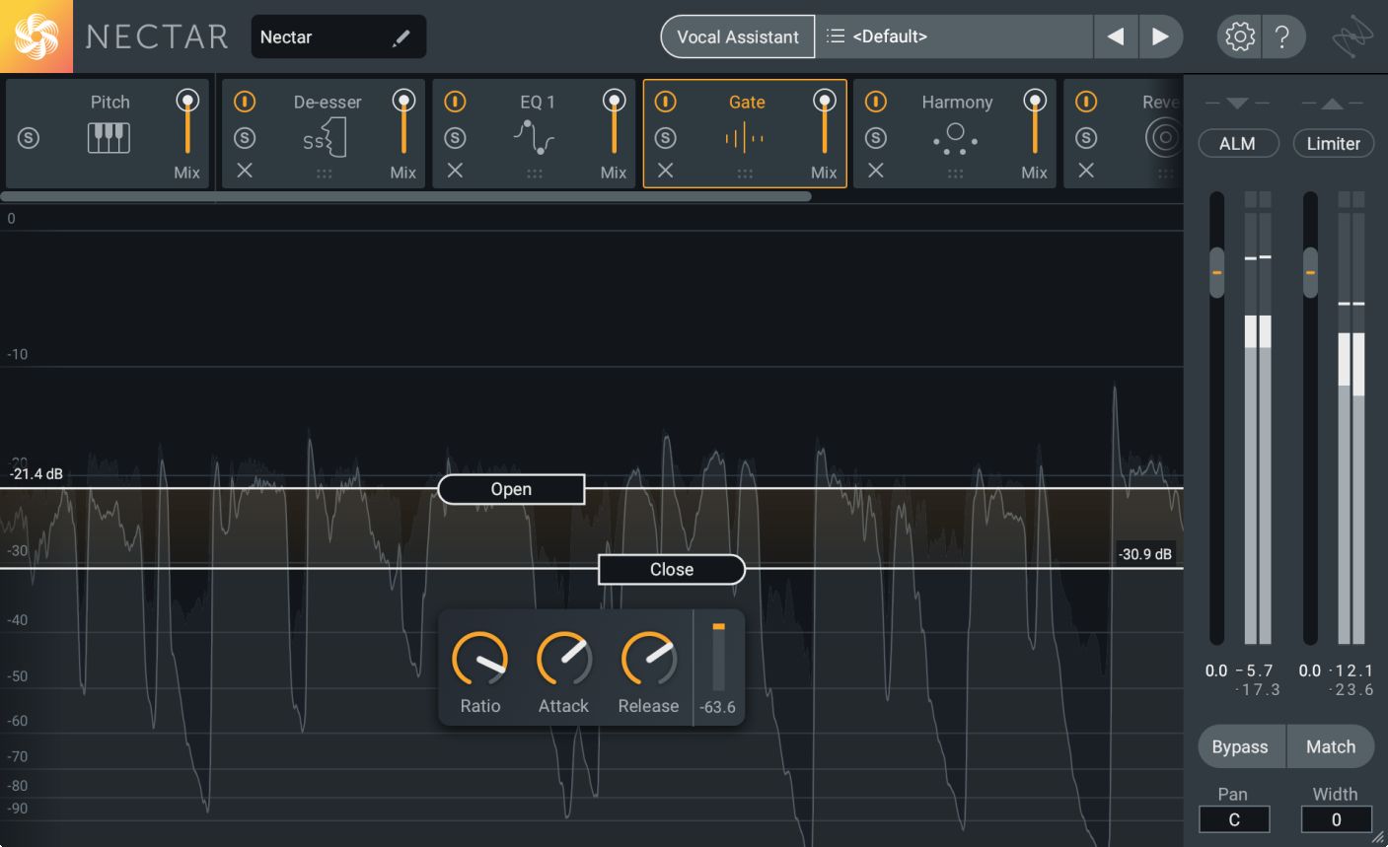Toggle EQ 1 module power button

click(455, 102)
